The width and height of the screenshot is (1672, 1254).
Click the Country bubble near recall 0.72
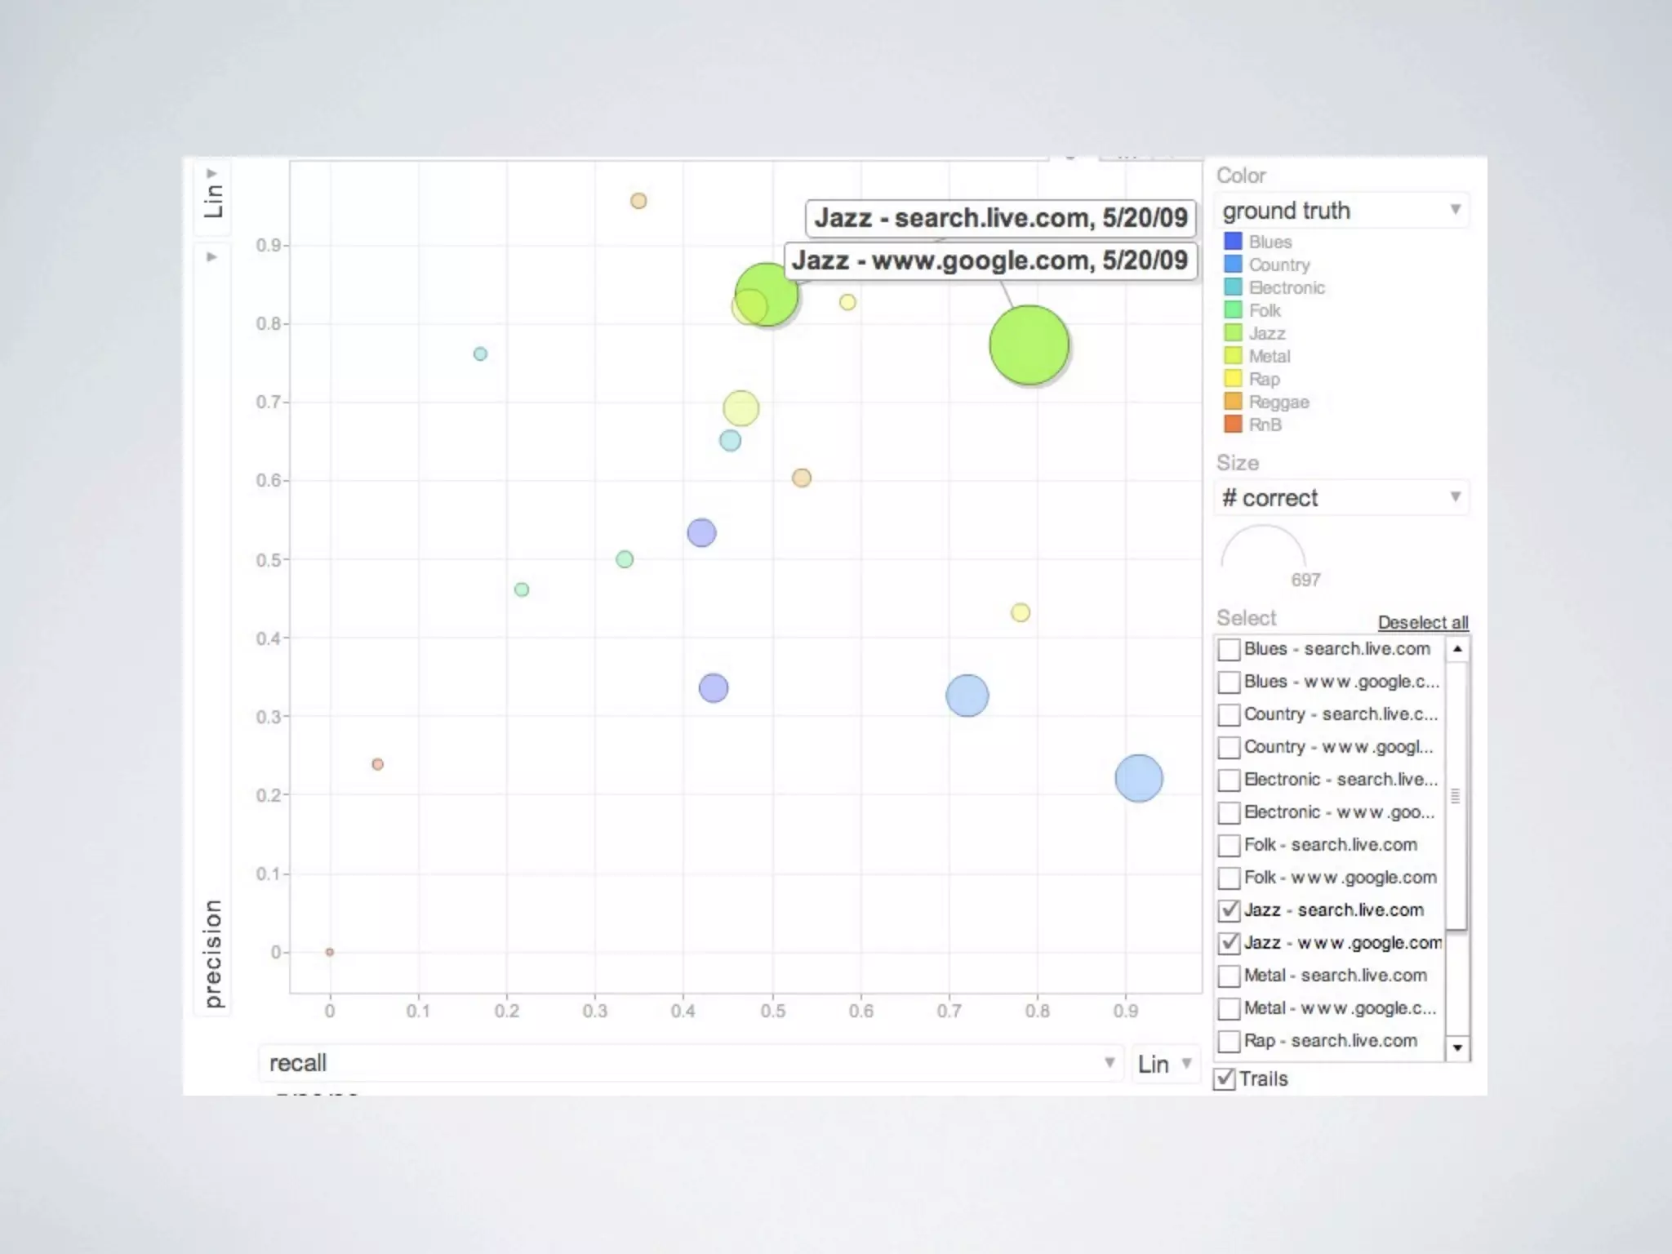tap(967, 696)
